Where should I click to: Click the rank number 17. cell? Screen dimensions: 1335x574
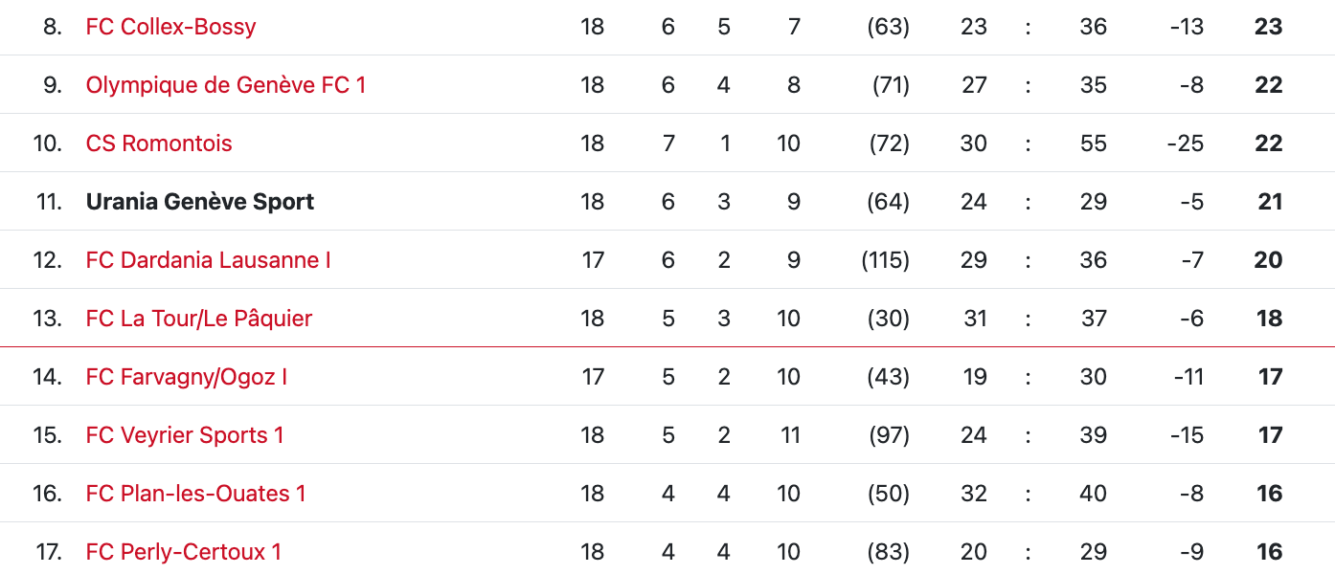48,552
